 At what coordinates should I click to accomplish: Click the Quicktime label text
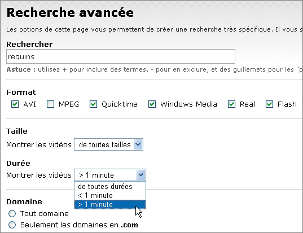tap(120, 104)
